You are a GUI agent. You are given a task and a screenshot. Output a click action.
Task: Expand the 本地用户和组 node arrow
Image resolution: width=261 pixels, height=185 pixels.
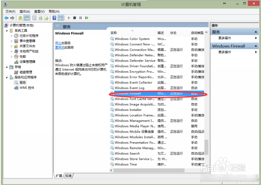[11, 52]
